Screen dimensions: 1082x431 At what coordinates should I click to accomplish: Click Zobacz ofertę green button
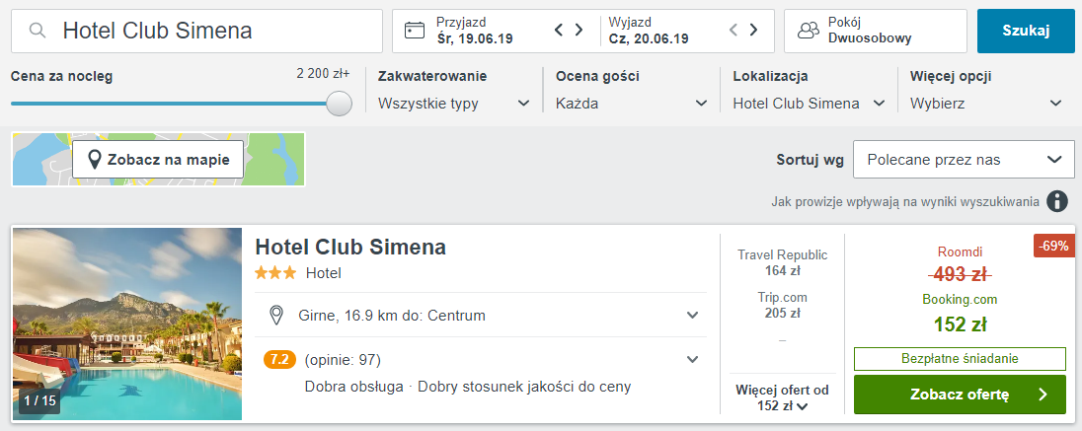pyautogui.click(x=960, y=395)
